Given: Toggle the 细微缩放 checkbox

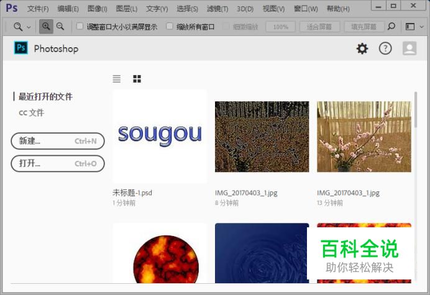Looking at the screenshot, I should click(226, 26).
